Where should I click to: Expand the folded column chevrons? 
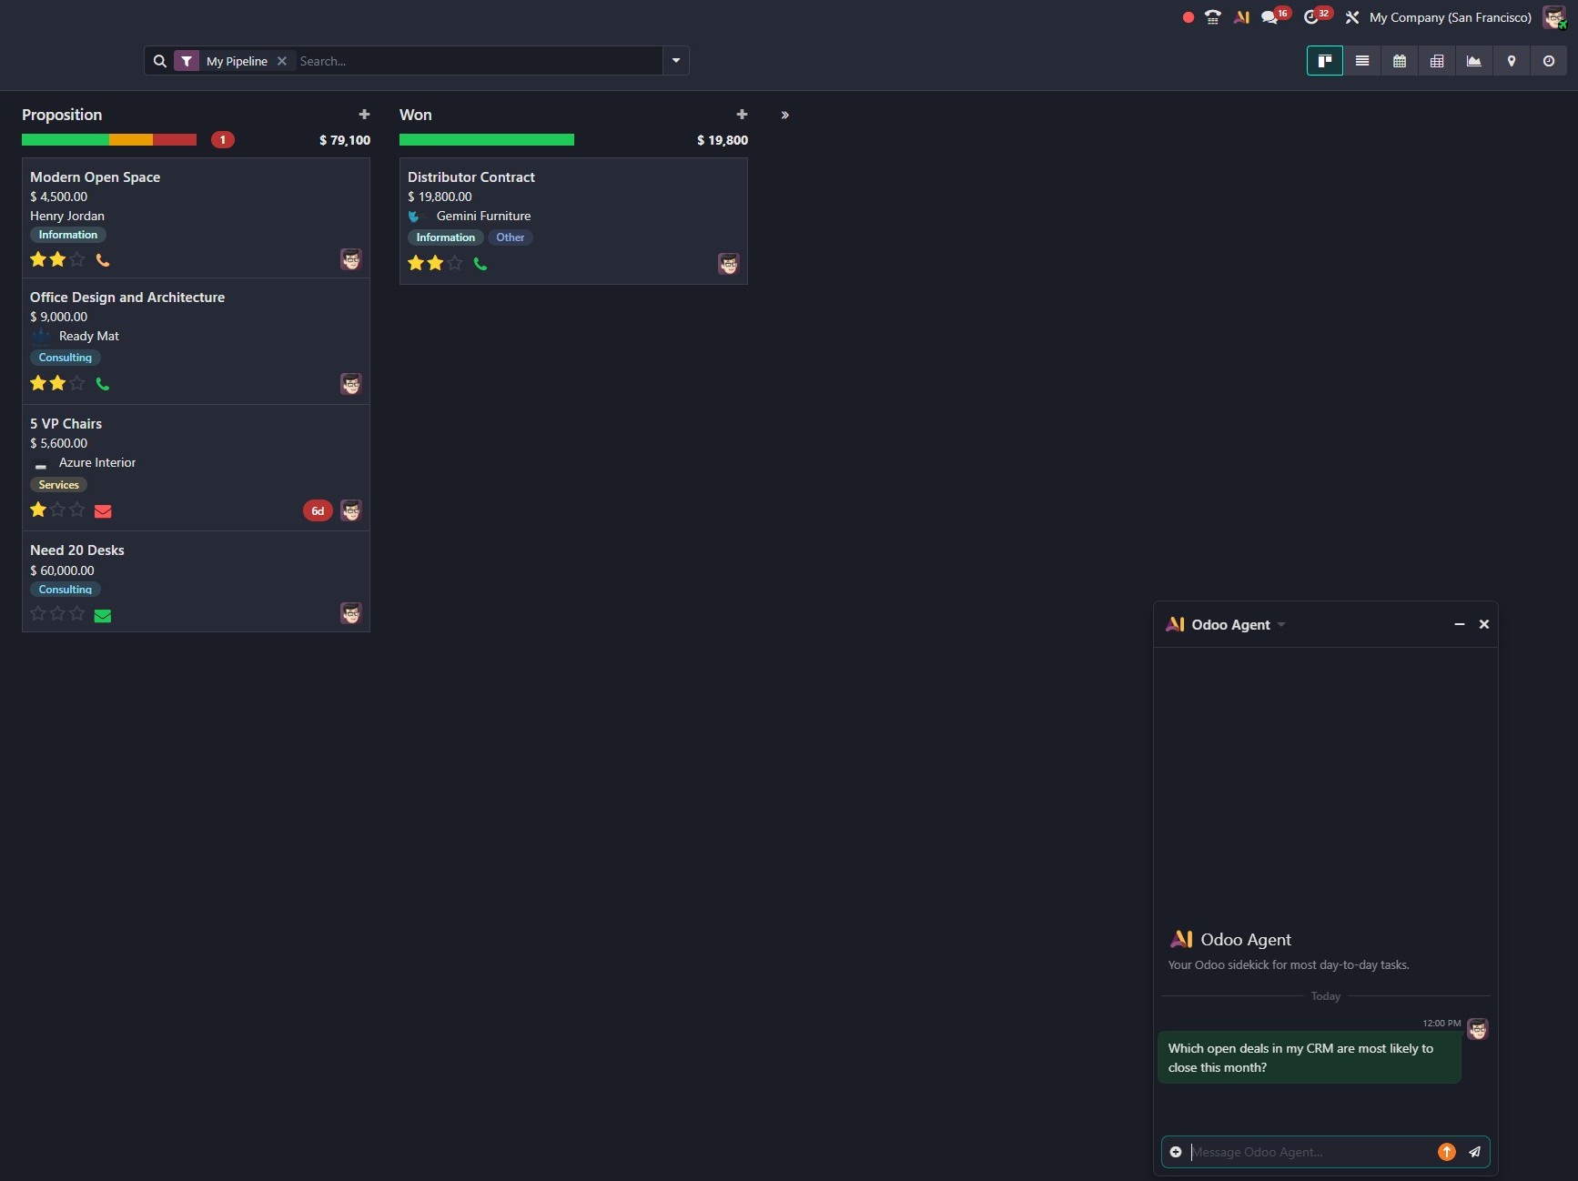point(784,116)
